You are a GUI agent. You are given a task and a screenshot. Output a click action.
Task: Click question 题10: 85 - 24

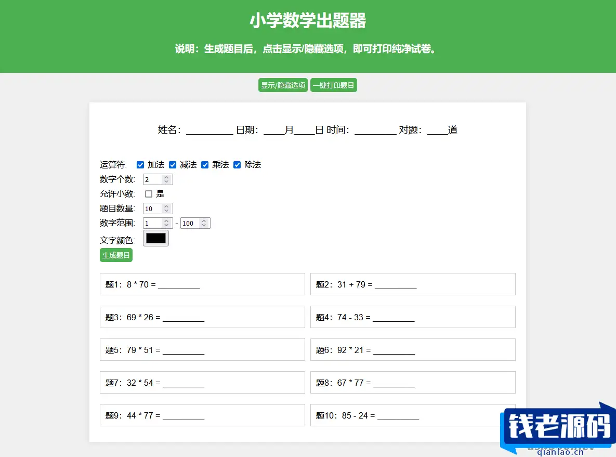[413, 415]
